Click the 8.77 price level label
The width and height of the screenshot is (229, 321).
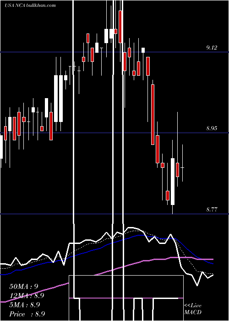point(212,210)
